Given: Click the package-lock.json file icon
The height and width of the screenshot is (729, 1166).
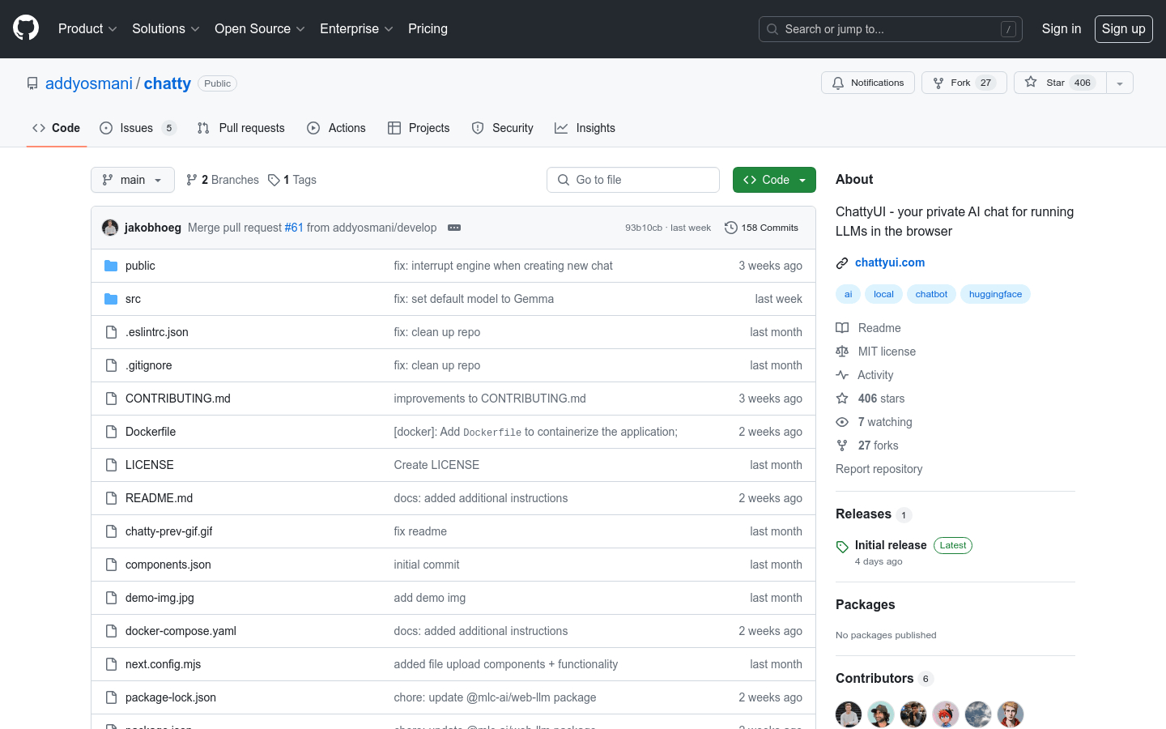Looking at the screenshot, I should (x=111, y=697).
